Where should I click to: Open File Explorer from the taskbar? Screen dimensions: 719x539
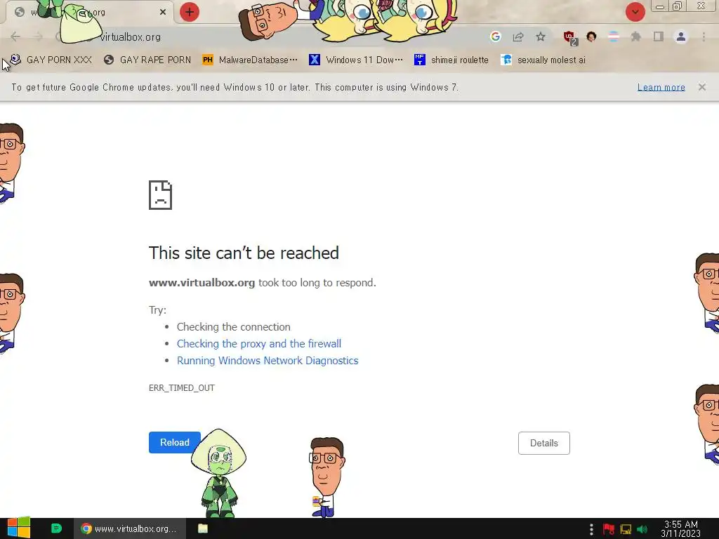coord(203,528)
